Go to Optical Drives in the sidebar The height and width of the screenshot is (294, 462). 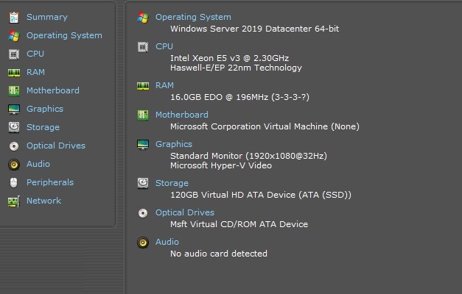pyautogui.click(x=56, y=146)
